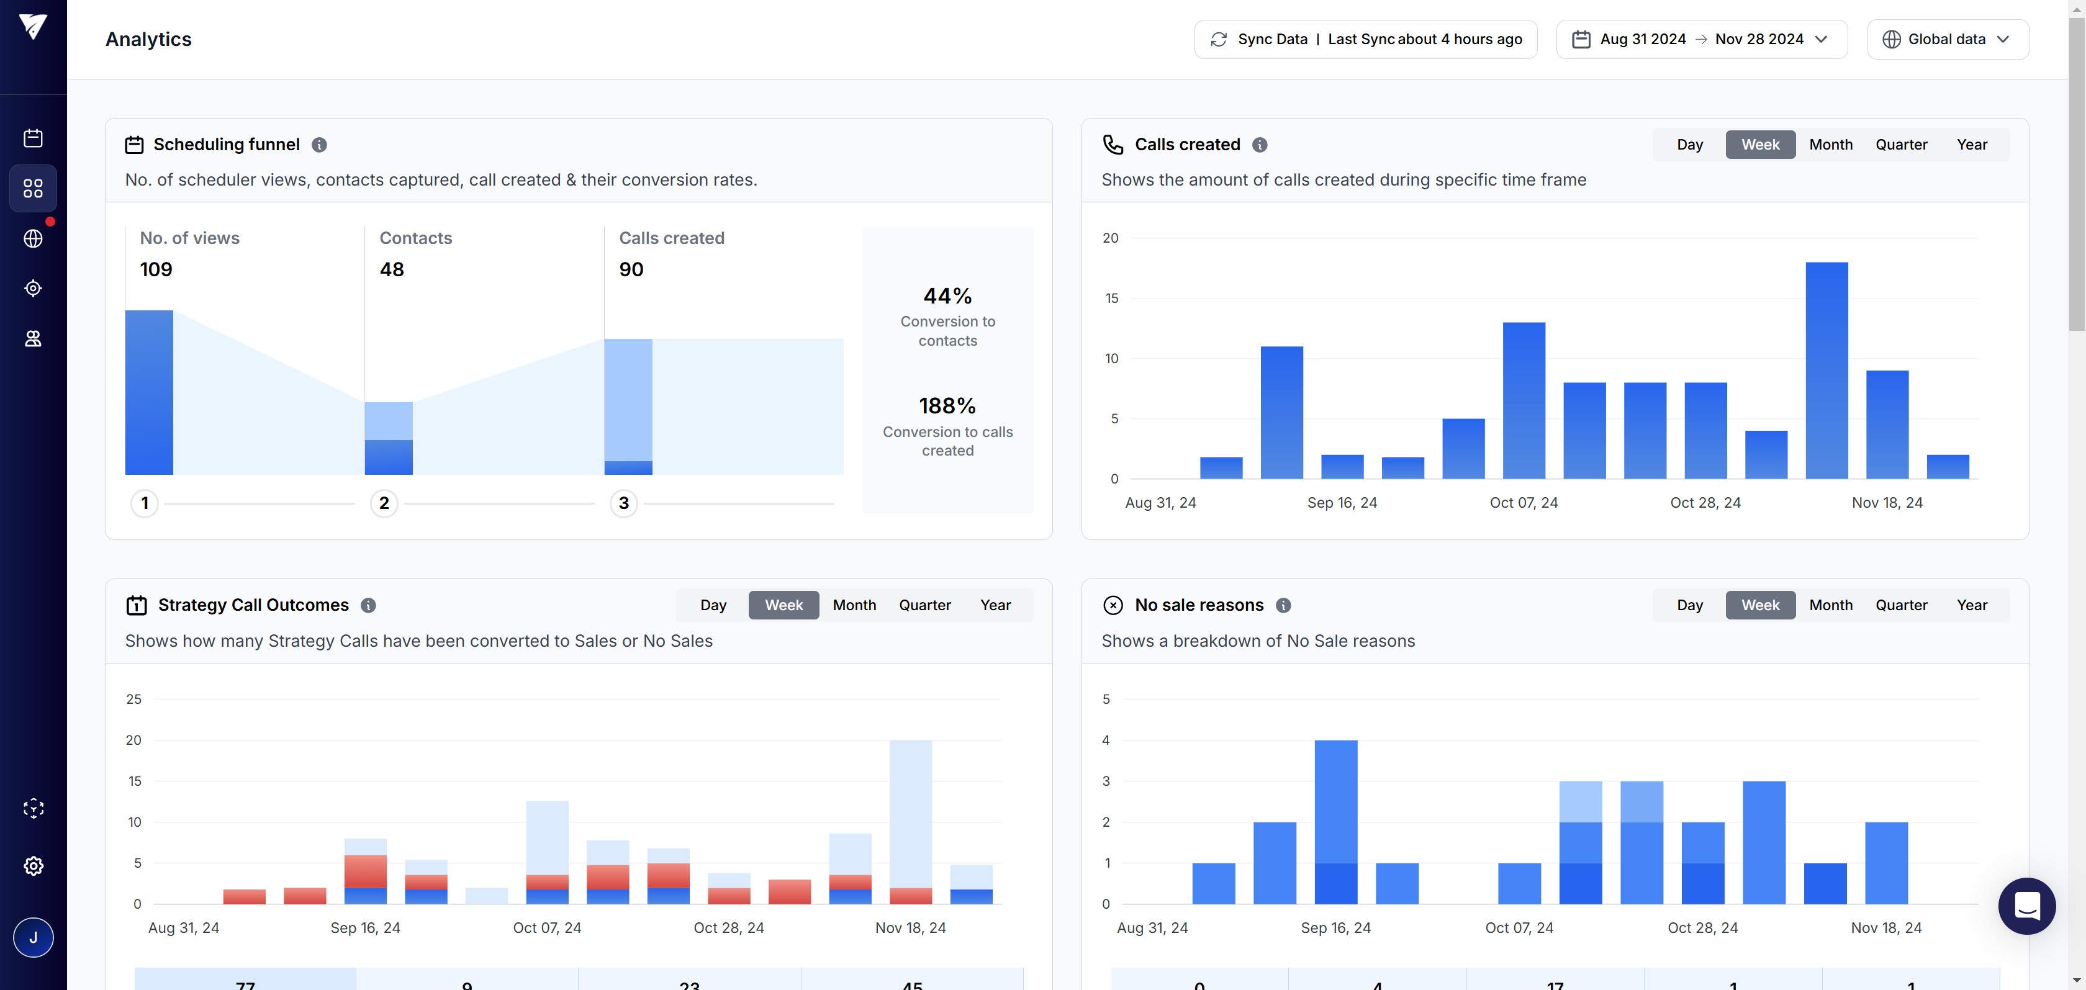Select Year in Calls created chart
Image resolution: width=2086 pixels, height=990 pixels.
point(1971,145)
